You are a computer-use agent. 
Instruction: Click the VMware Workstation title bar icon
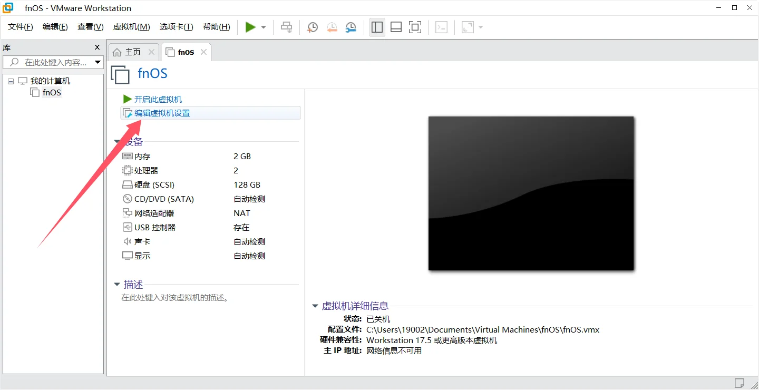(x=8, y=8)
